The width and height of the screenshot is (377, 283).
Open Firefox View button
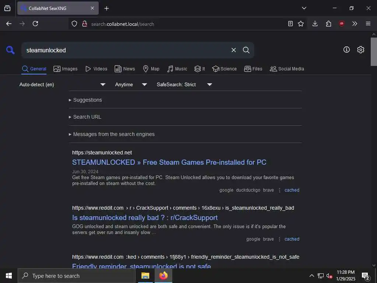tap(7, 8)
